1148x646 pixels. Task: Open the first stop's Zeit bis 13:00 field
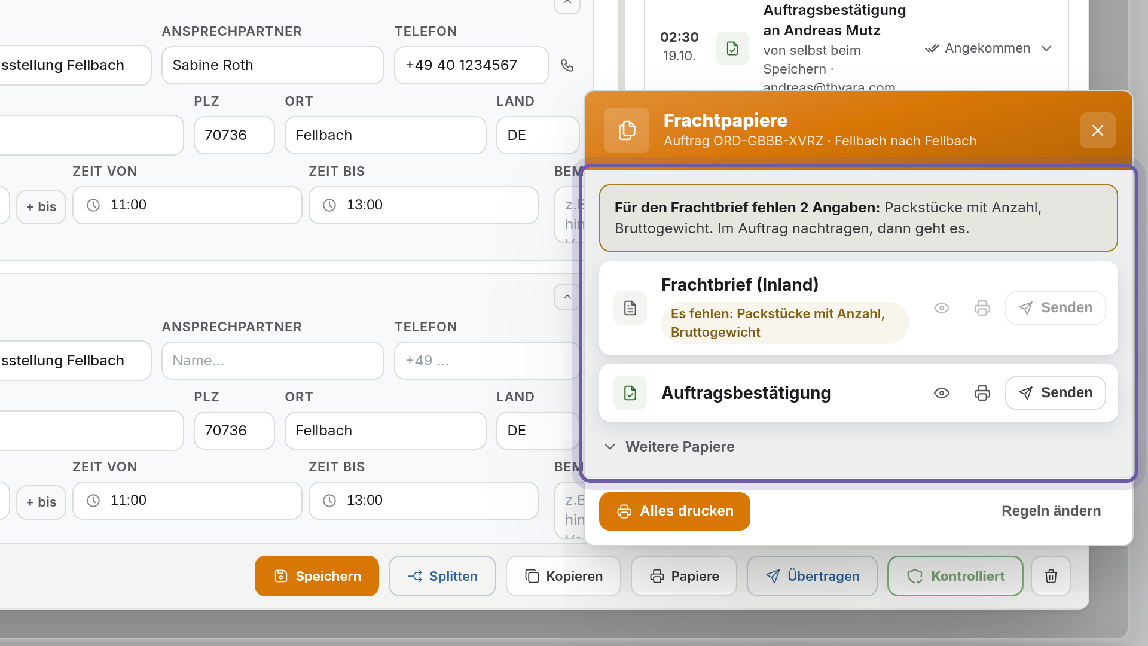(x=423, y=205)
